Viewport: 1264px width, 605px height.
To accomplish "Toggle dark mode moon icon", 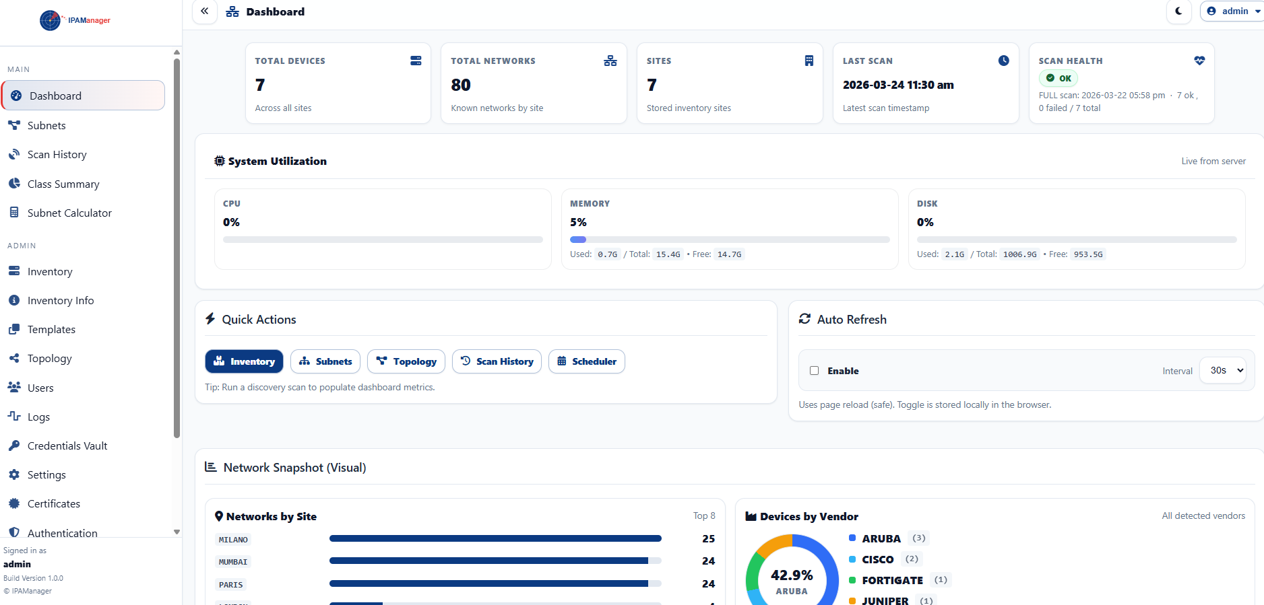I will click(1178, 11).
